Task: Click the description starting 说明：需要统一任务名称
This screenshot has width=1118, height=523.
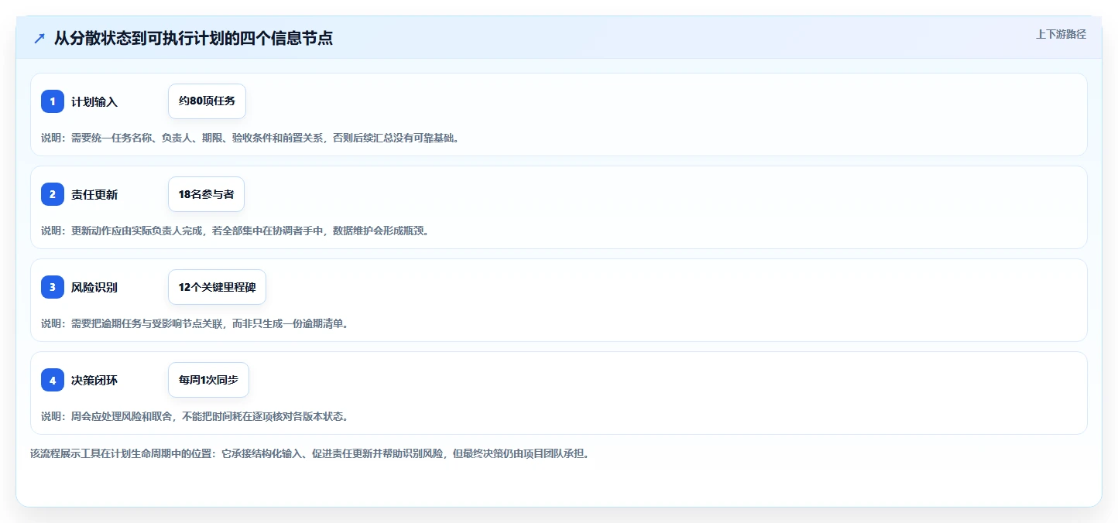Action: pyautogui.click(x=250, y=138)
